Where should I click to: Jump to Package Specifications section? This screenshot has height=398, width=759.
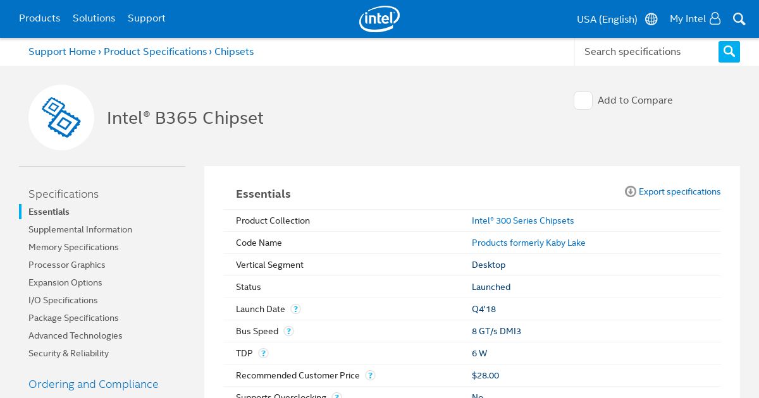(x=73, y=318)
